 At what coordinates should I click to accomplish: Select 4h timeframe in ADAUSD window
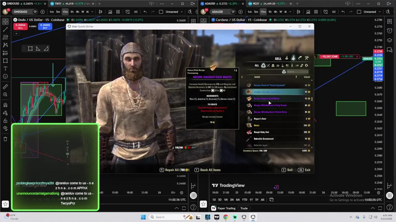[275, 12]
